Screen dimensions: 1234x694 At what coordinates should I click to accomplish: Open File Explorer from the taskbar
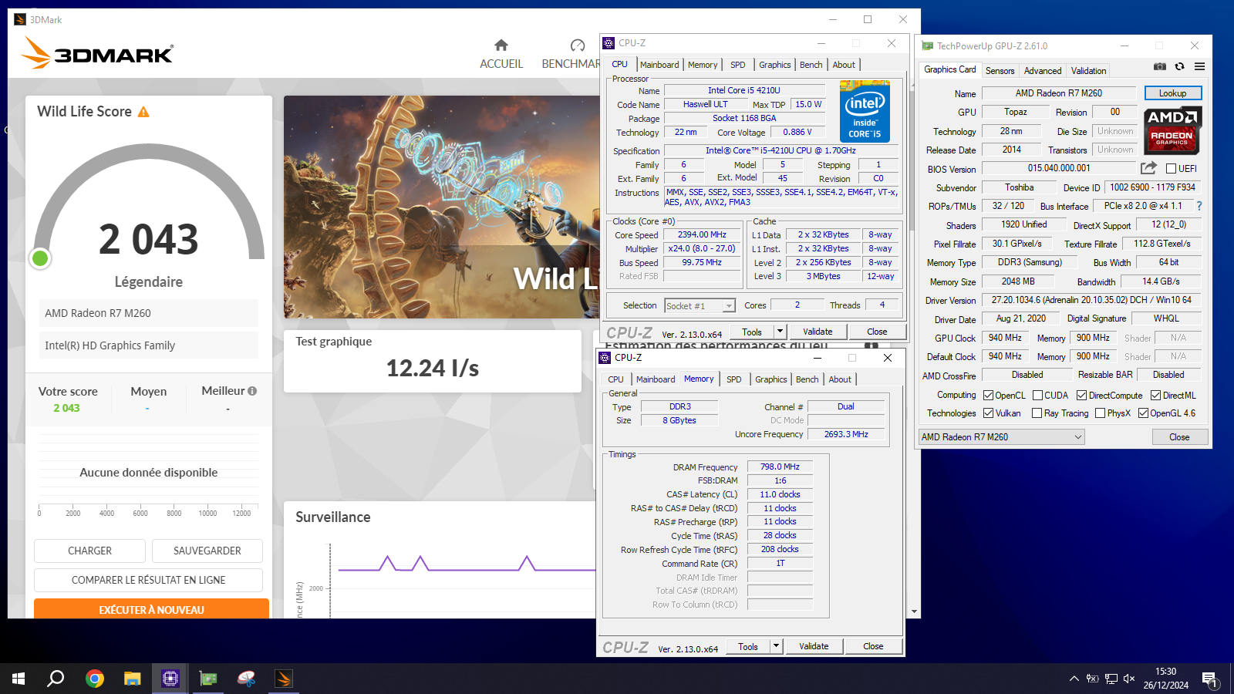pyautogui.click(x=133, y=679)
